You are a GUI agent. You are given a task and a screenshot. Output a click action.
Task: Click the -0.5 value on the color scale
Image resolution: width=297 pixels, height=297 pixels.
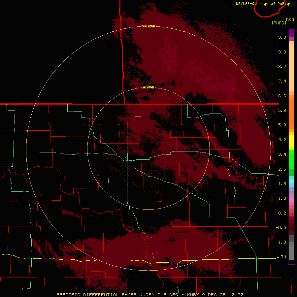click(x=281, y=228)
